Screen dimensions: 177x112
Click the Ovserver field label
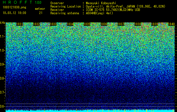point(57,3)
